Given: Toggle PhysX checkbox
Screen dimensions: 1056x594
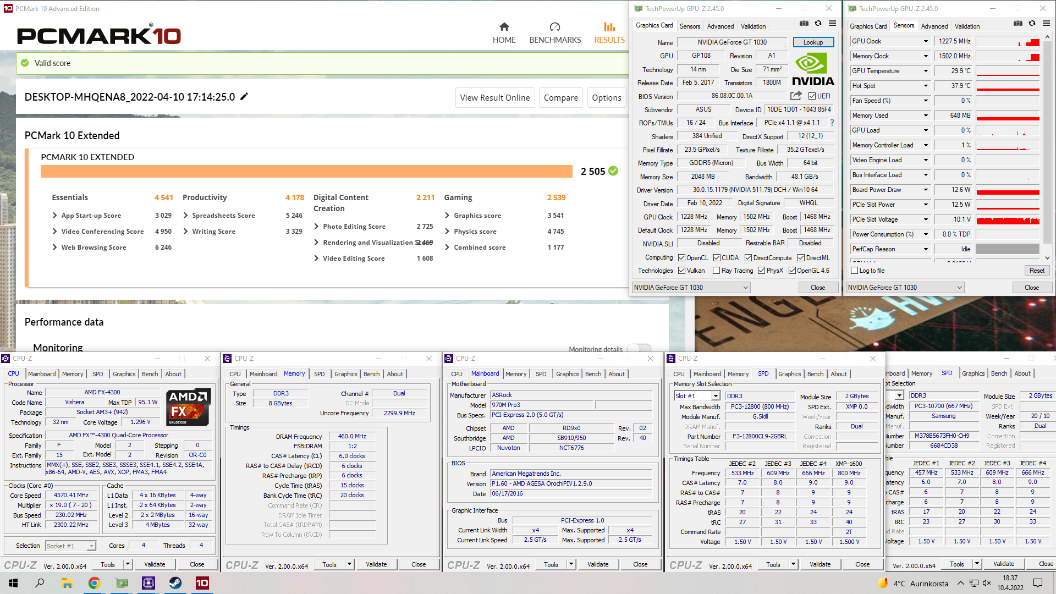Looking at the screenshot, I should point(761,271).
